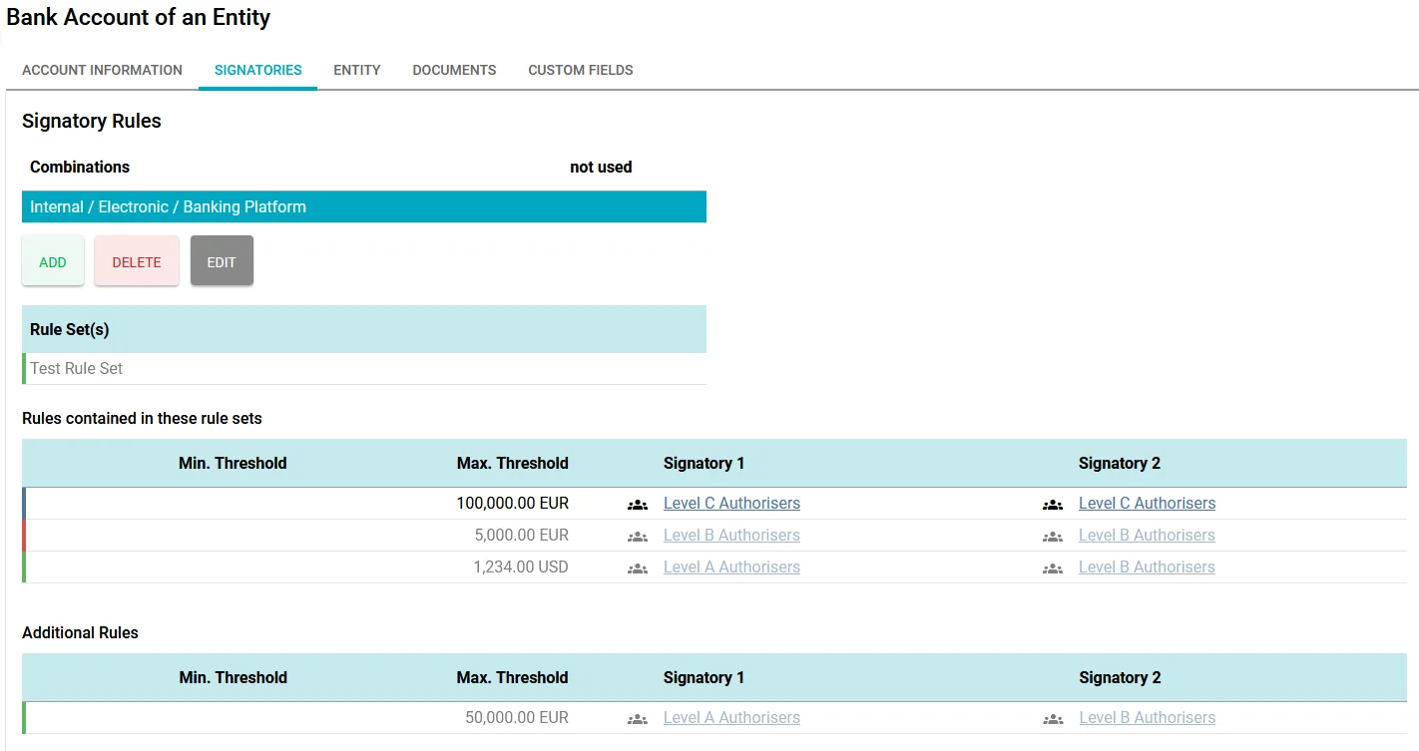Image resolution: width=1419 pixels, height=751 pixels.
Task: Open the Entity tab
Action: click(357, 70)
